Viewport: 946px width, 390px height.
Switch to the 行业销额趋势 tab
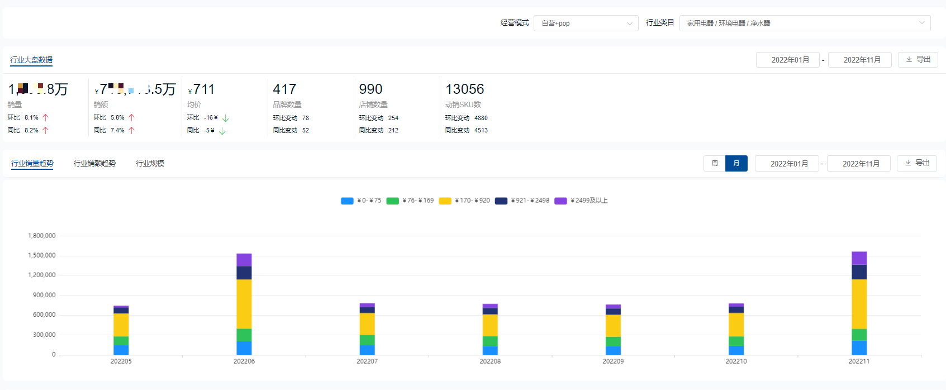(94, 163)
